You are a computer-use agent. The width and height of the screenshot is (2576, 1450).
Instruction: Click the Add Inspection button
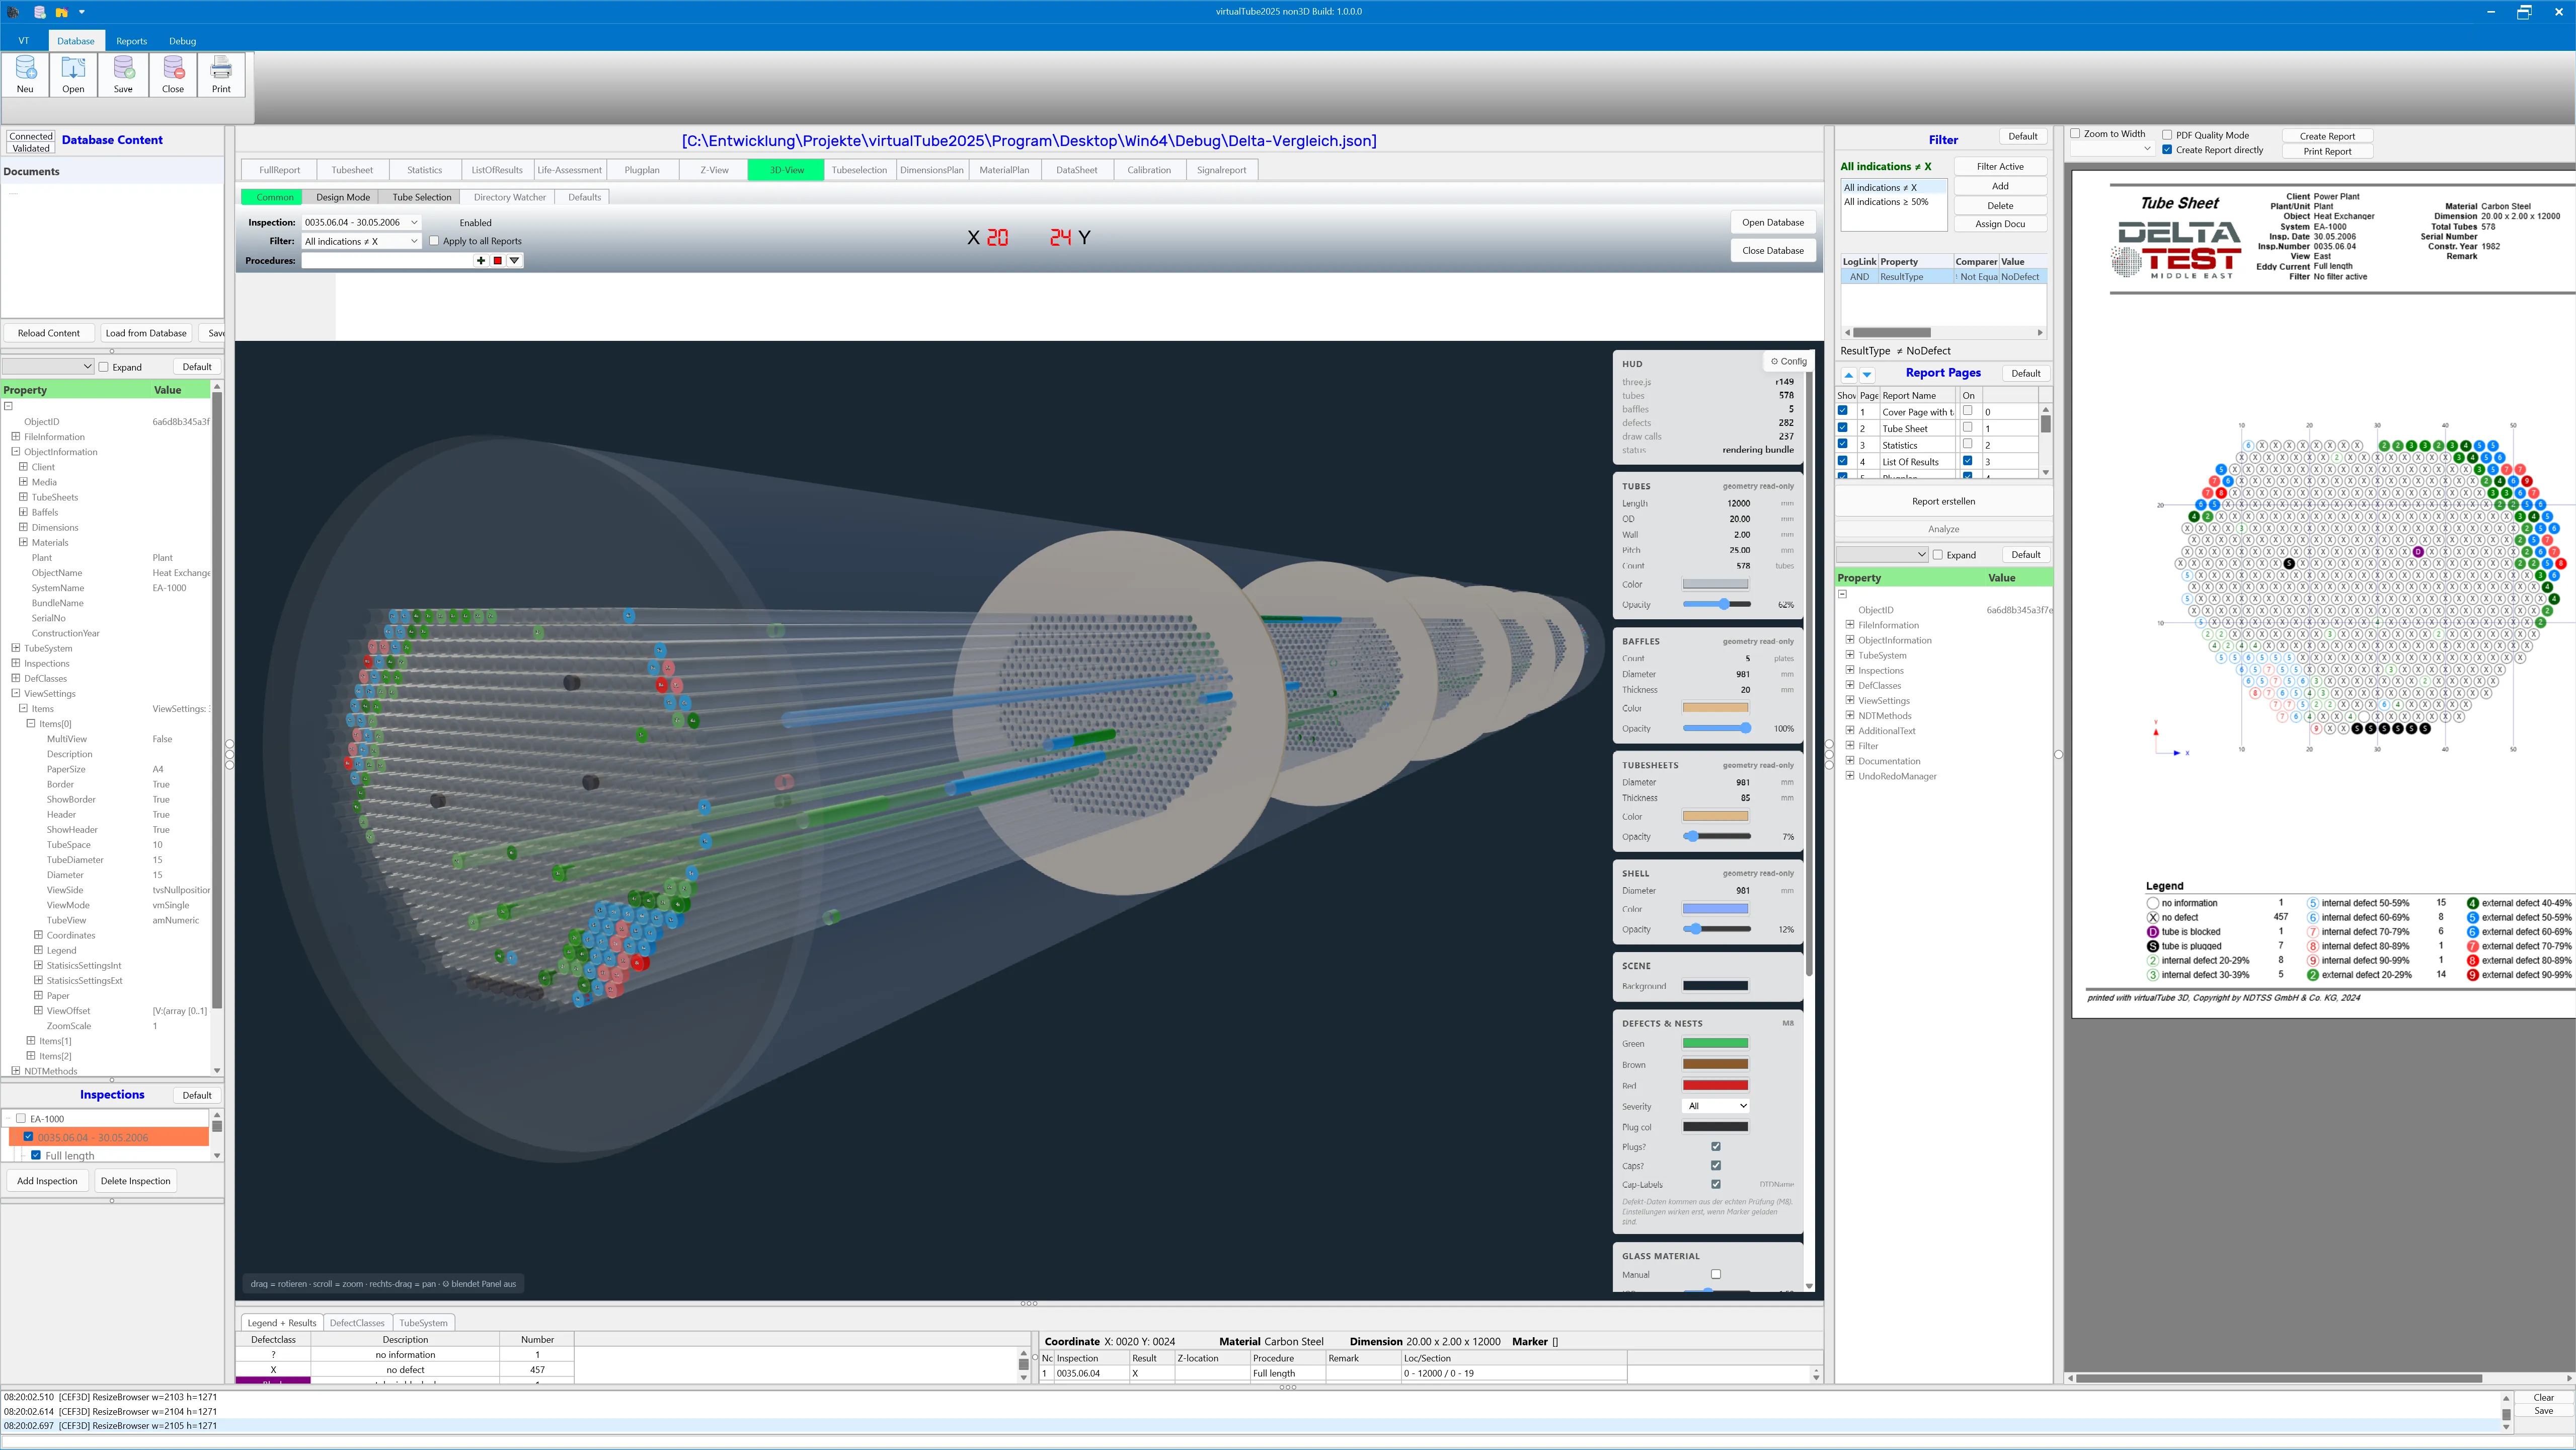pyautogui.click(x=47, y=1181)
